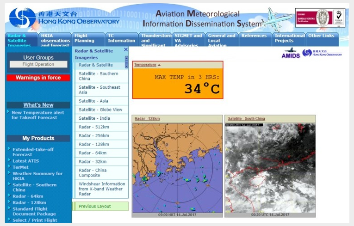Screen dimensions: 354x226
Task: Open Radar - 128km under My Products
Action: coord(29,202)
